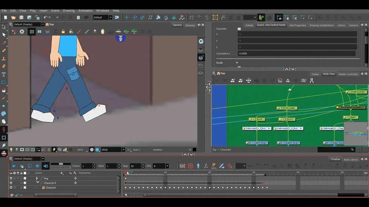Toggle visibility eye of Character layer
Screen dimensions: 369x207
click(11, 188)
